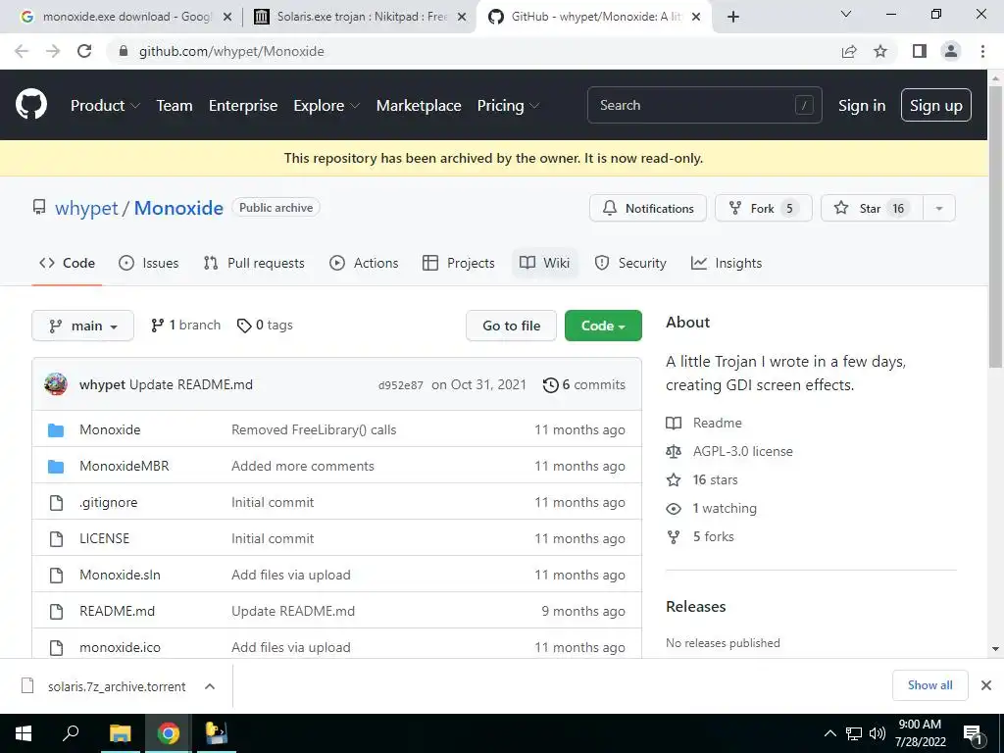Click the Marketplace nav link
Viewport: 1004px width, 753px height.
[419, 106]
